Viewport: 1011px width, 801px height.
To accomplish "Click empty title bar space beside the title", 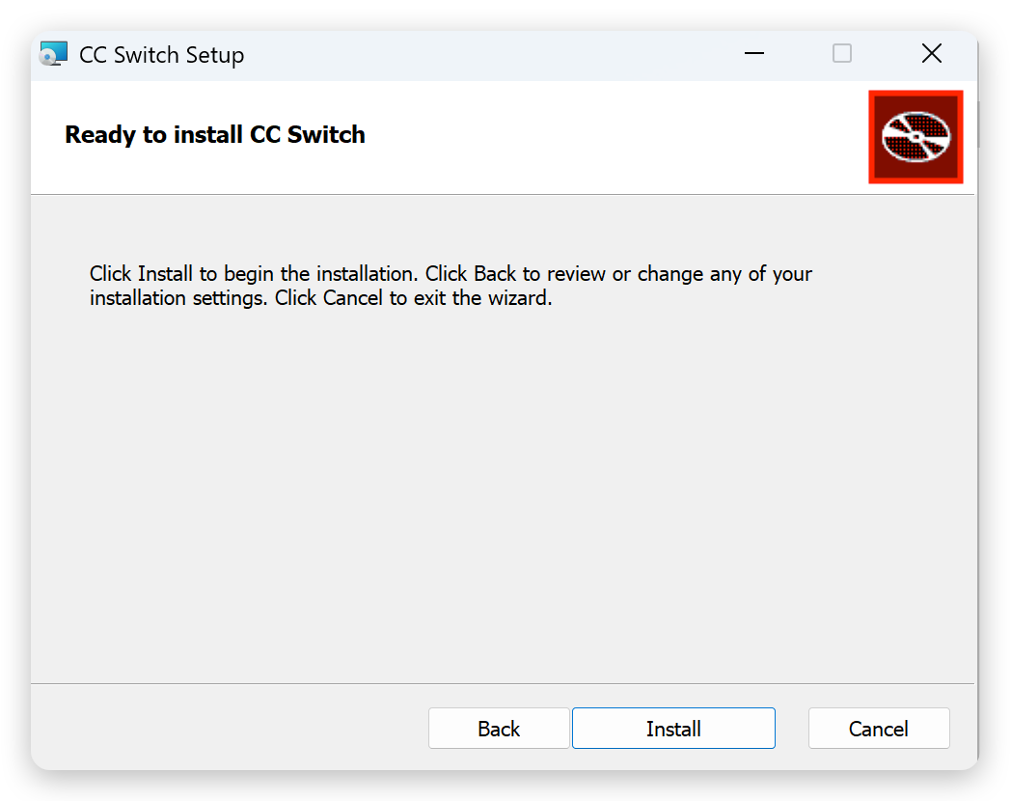I will point(482,54).
